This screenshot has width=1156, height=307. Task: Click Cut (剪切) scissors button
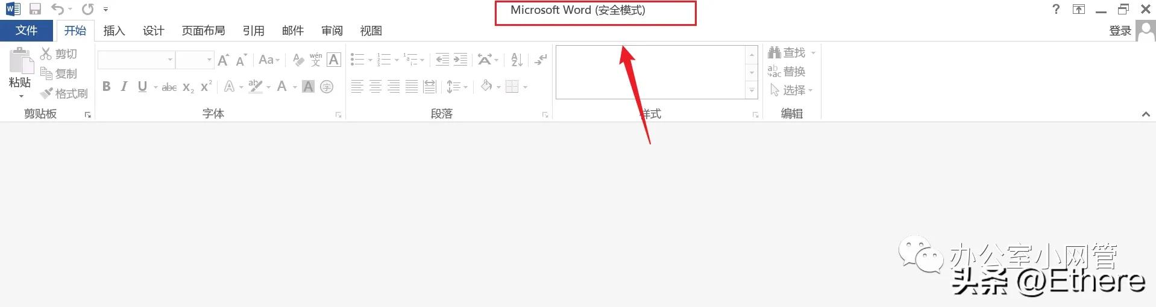[x=58, y=54]
